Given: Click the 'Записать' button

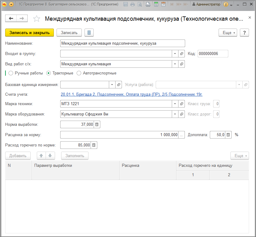Looking at the screenshot, I should pos(69,33).
